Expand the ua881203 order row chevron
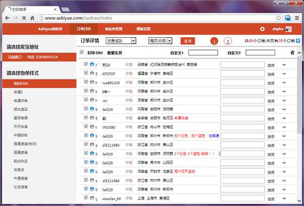The image size is (304, 206). (284, 83)
